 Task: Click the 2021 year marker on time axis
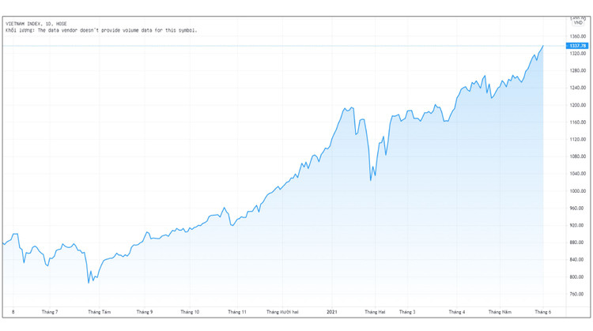(332, 312)
